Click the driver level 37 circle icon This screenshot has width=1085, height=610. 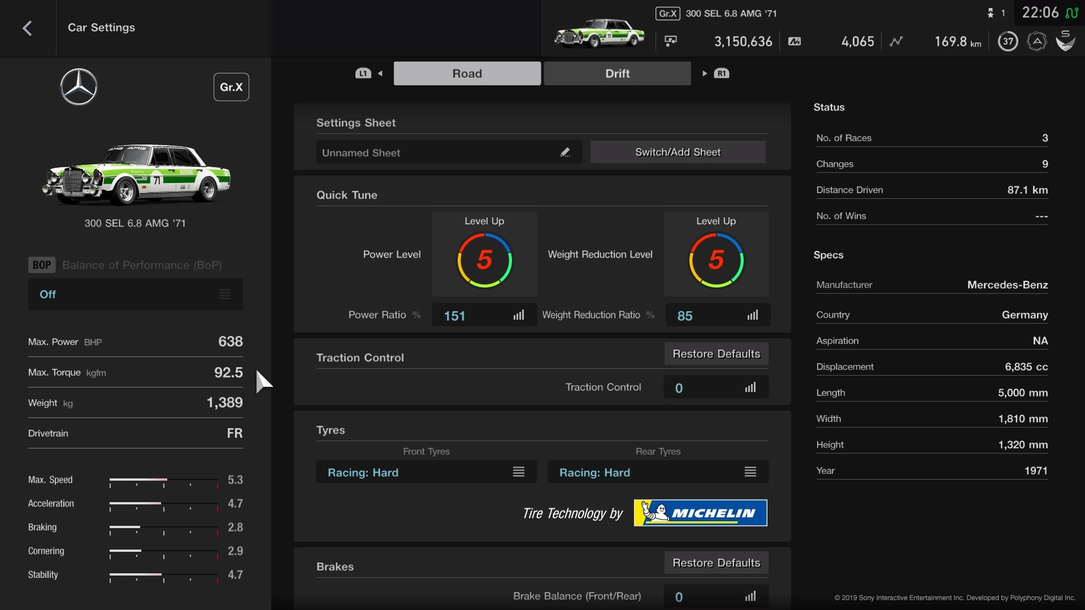1008,41
